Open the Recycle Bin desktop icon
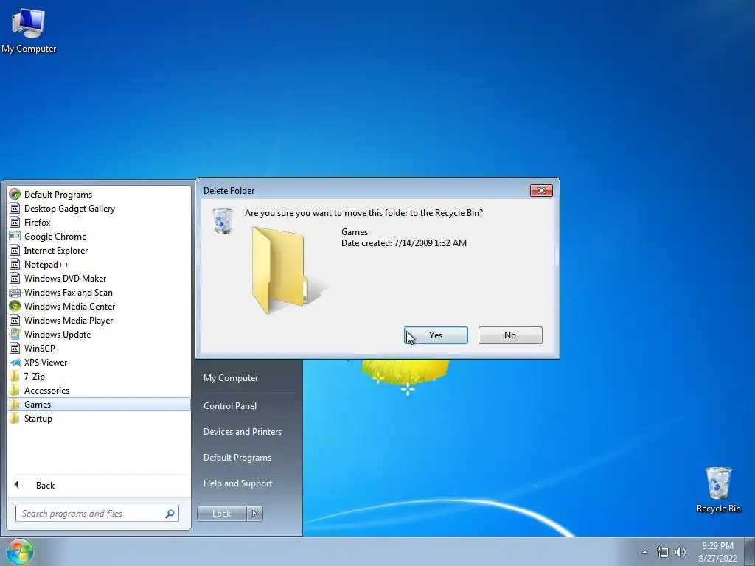 coord(718,489)
